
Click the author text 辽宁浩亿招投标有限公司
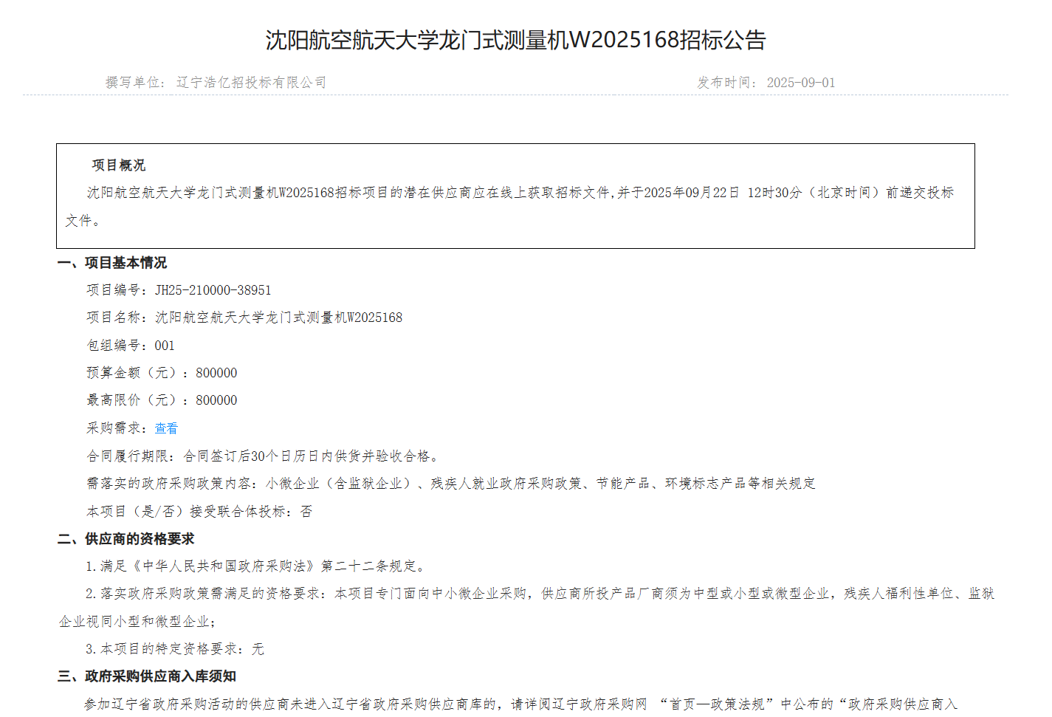pyautogui.click(x=251, y=83)
